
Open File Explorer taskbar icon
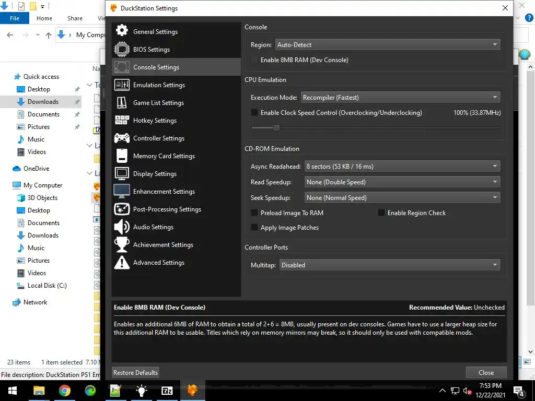[39, 391]
